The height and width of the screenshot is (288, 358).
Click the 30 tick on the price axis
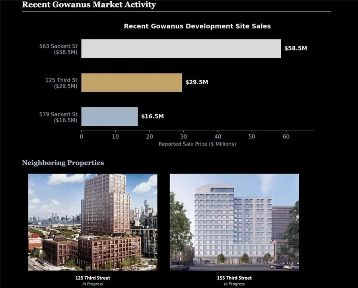pyautogui.click(x=183, y=137)
